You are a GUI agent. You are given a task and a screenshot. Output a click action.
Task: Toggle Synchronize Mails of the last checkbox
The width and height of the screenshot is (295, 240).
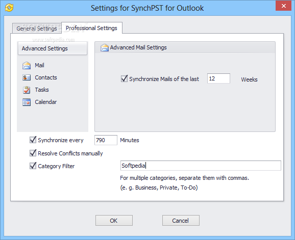124,78
